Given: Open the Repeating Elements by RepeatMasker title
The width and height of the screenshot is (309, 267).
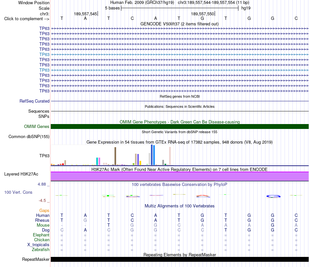Looking at the screenshot, I should click(180, 255).
